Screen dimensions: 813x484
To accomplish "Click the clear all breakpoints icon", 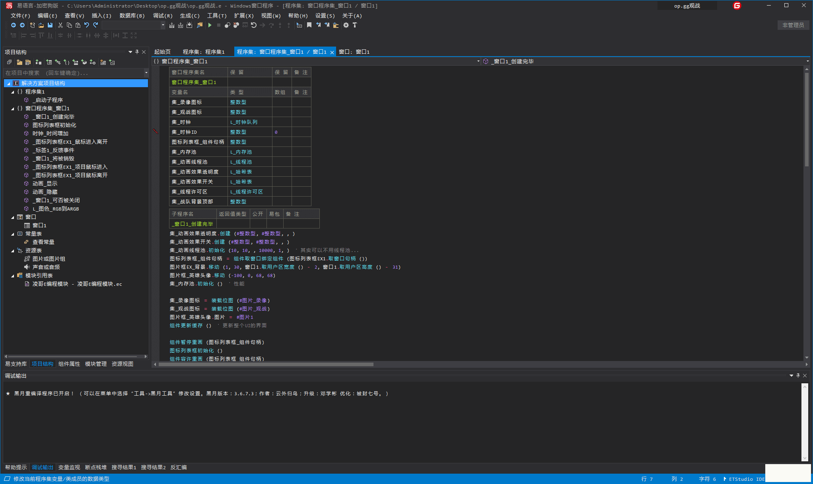I will pos(236,25).
